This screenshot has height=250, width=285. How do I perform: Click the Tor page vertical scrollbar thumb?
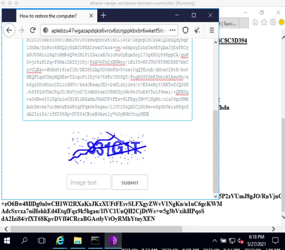(x=215, y=151)
